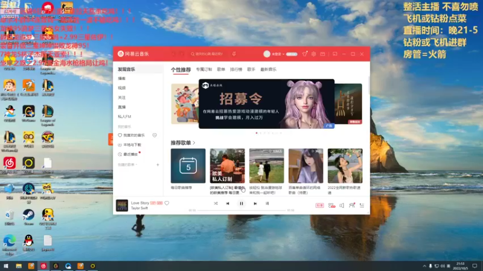Open 最近播放 in the sidebar
Screen dimensions: 483x271
click(x=128, y=154)
